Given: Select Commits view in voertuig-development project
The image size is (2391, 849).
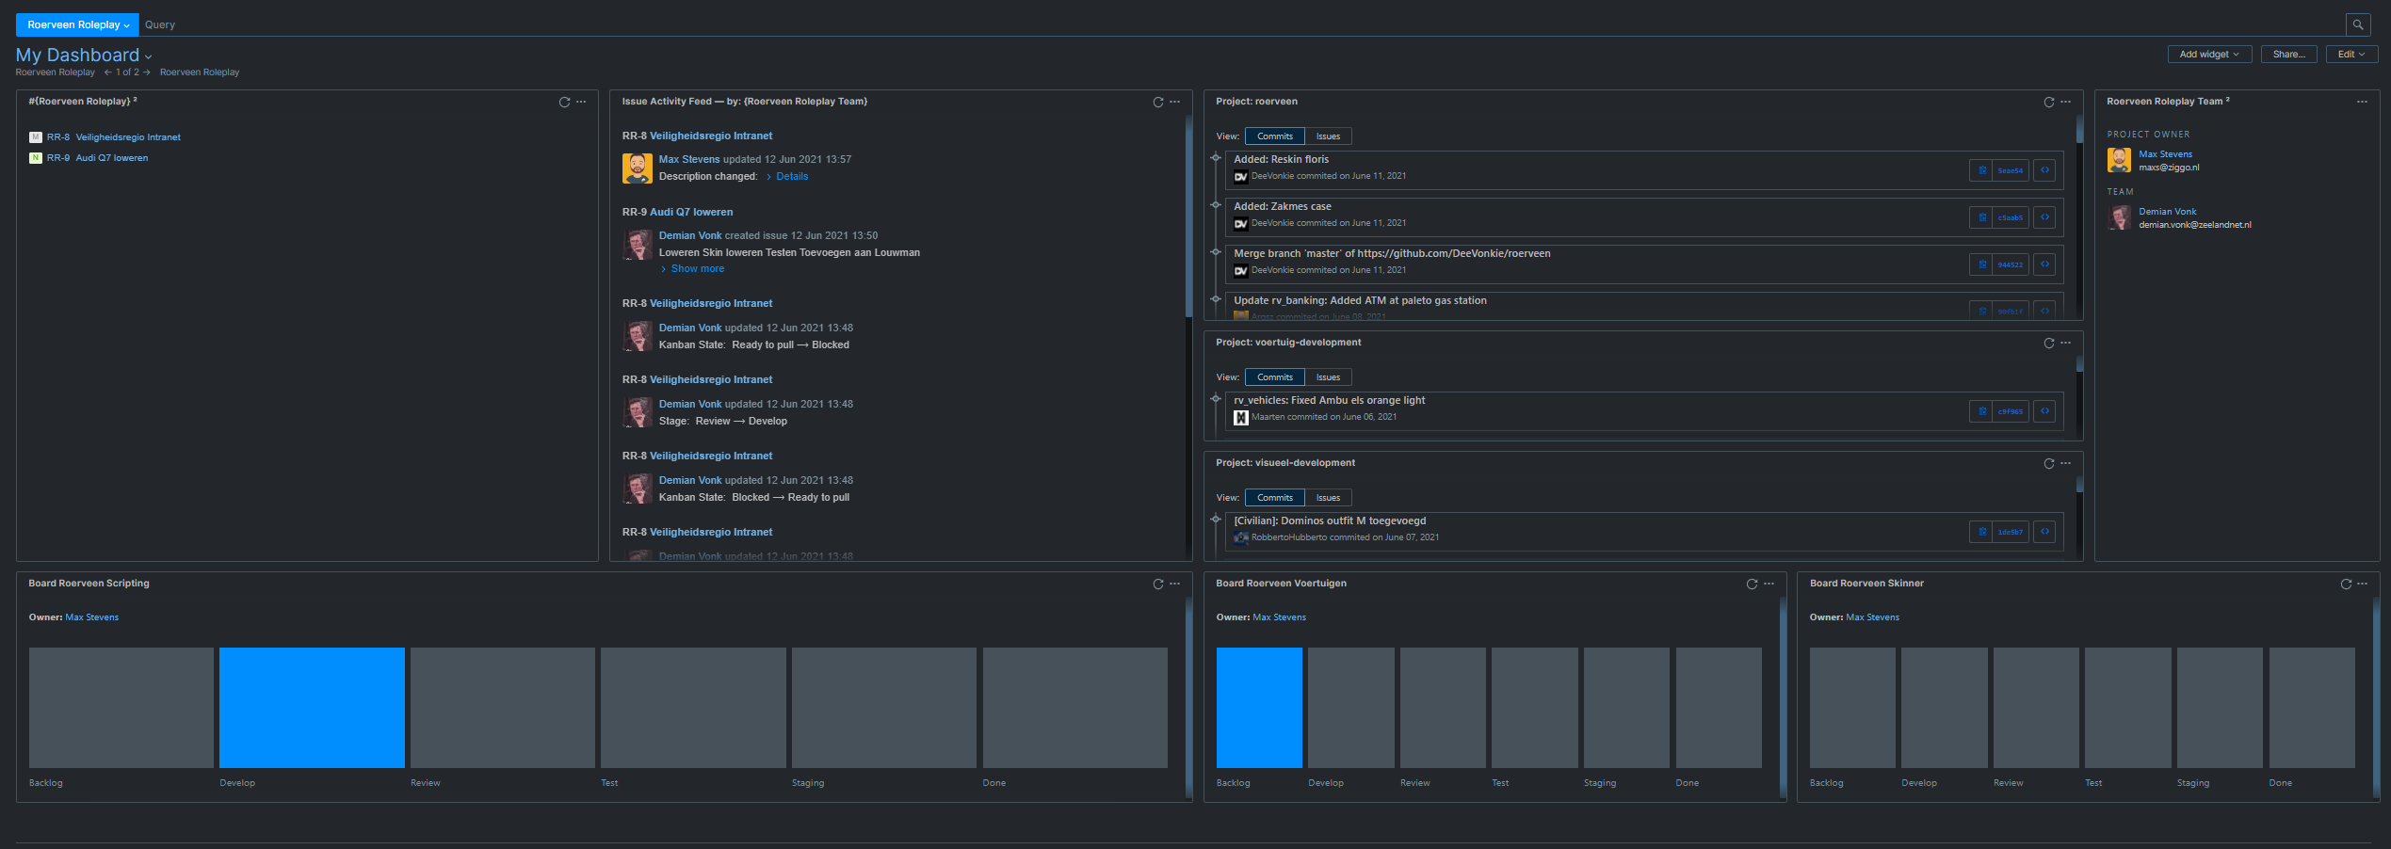Looking at the screenshot, I should (x=1274, y=377).
